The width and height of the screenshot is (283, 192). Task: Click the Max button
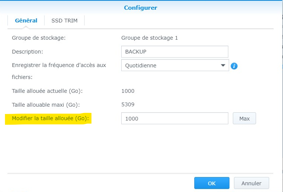pos(244,119)
